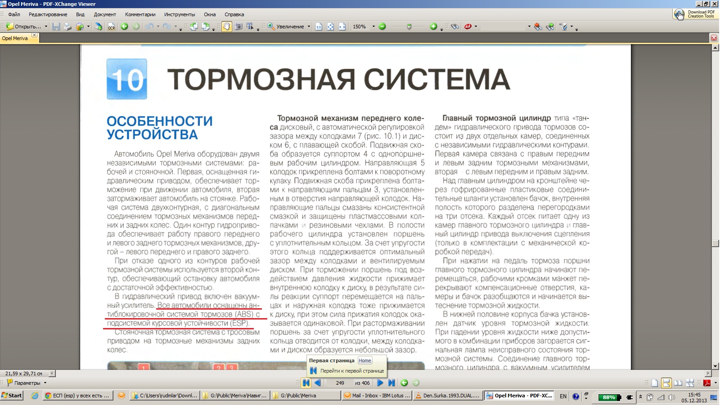720x405 pixels.
Task: Expand funnel search options dropdown arrow
Action: click(x=571, y=27)
